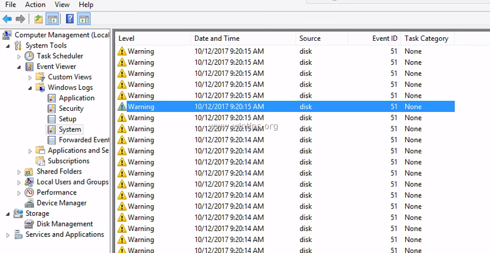Viewport: 490px width, 253px height.
Task: Click the Security log icon
Action: (51, 109)
